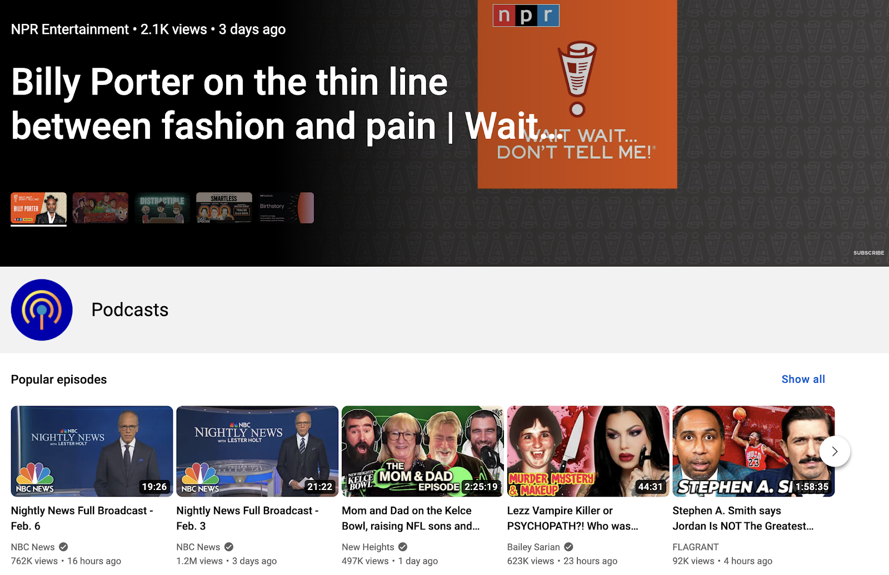Play the Kelce Bowl Mom & Dad episode thumbnail

click(423, 451)
